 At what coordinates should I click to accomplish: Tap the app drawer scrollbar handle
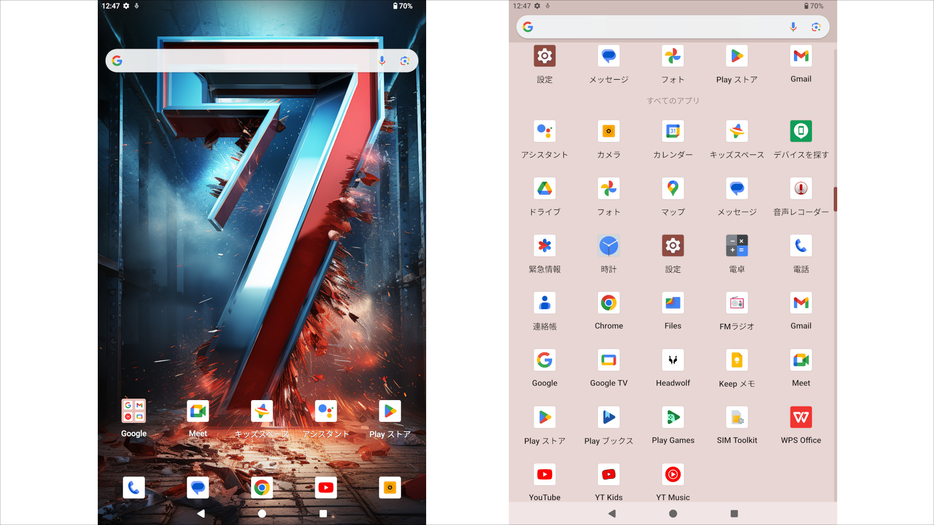tap(835, 199)
